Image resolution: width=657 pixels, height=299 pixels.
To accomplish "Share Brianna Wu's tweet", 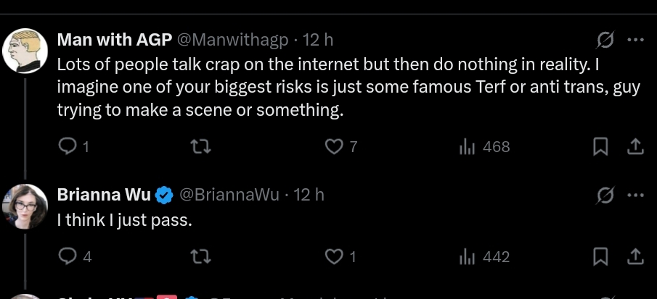I will [634, 257].
